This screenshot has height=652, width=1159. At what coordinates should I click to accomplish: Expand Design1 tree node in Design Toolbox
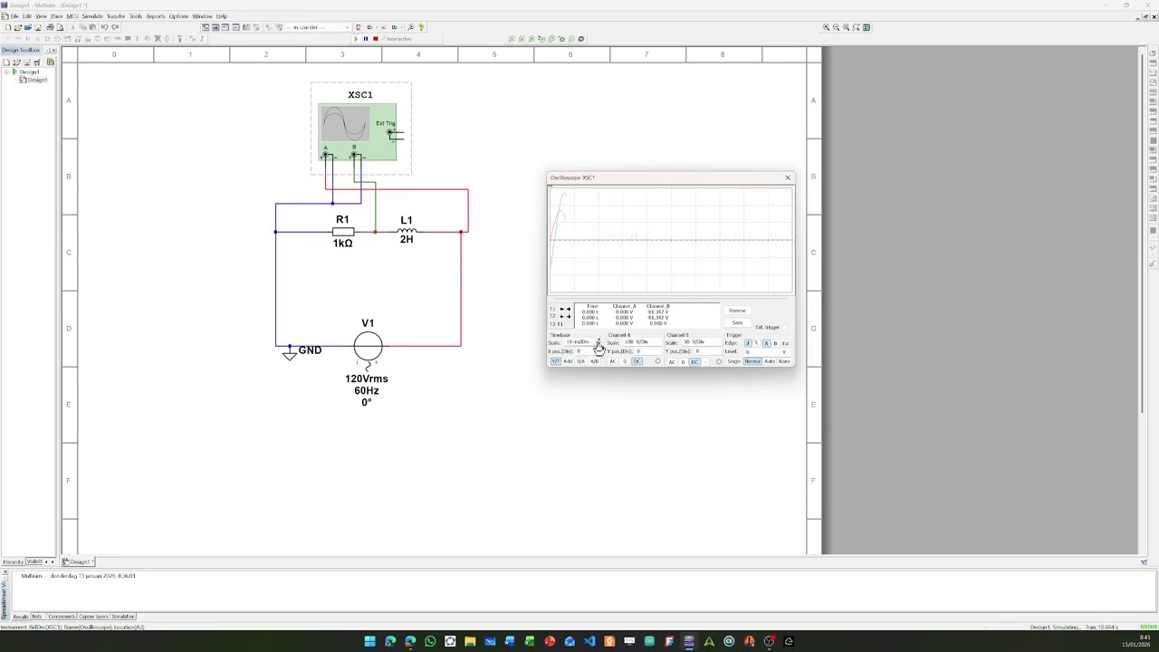point(8,72)
